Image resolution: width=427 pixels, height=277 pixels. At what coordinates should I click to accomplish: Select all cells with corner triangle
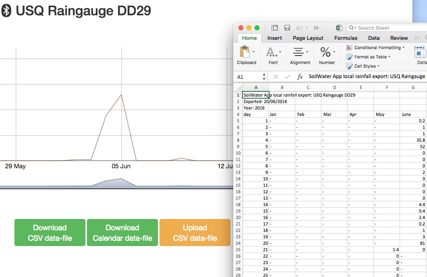238,87
